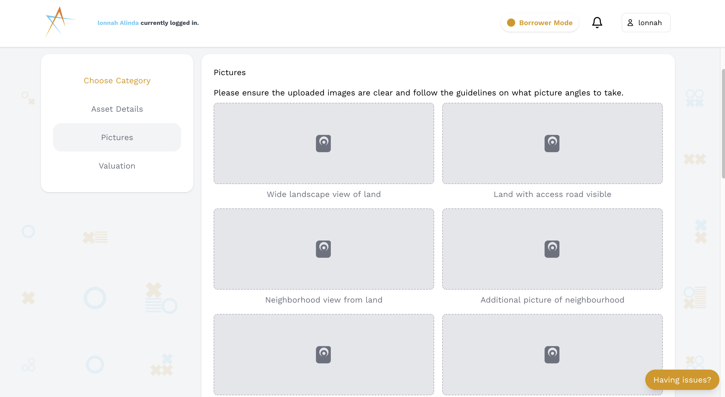
Task: Select Pictures in the sidebar
Action: (117, 137)
